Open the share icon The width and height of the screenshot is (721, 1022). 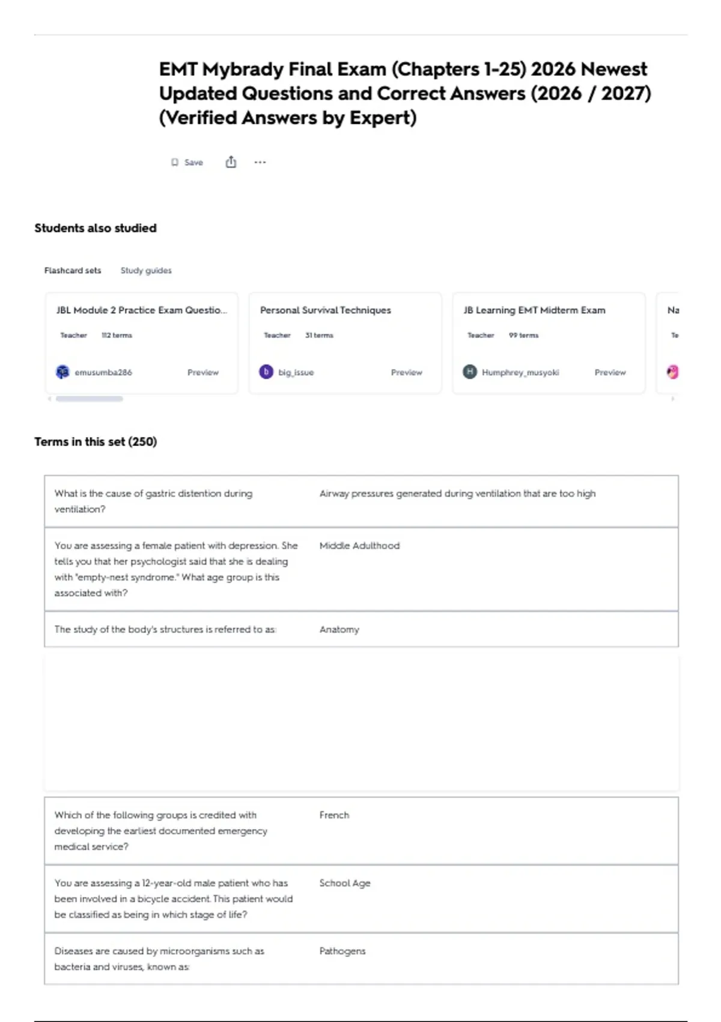[x=231, y=162]
